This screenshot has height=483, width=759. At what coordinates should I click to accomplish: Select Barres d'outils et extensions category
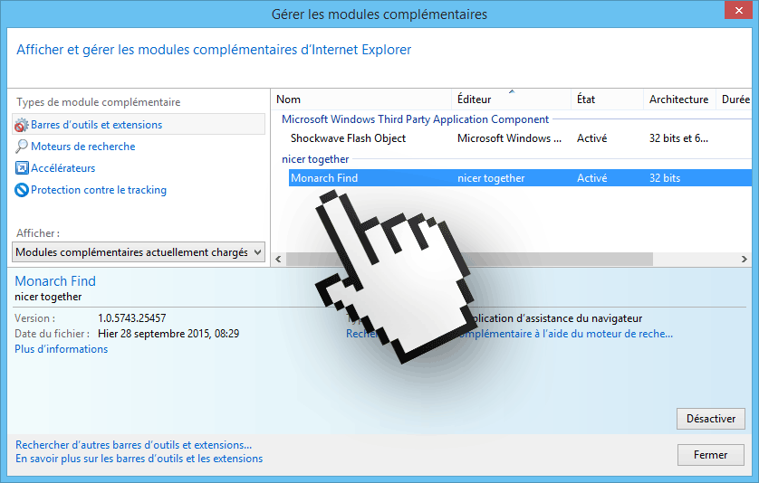[139, 124]
